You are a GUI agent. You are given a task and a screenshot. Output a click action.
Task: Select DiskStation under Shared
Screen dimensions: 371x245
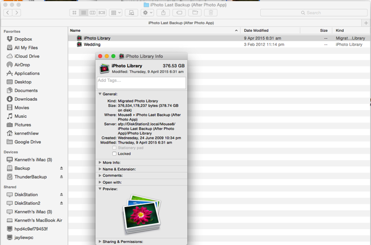(x=26, y=195)
